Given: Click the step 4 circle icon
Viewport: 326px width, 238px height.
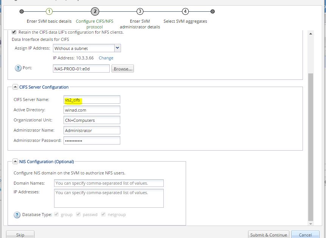Looking at the screenshot, I should tap(185, 11).
